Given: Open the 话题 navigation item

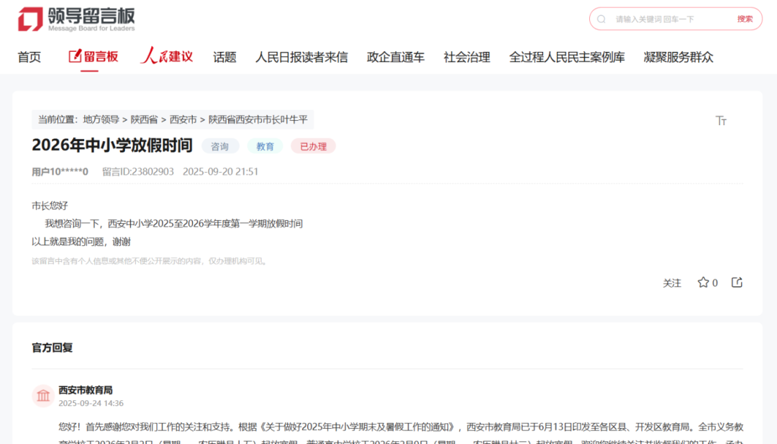Looking at the screenshot, I should coord(224,58).
